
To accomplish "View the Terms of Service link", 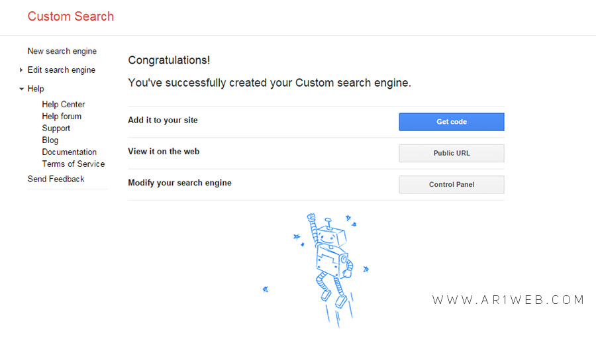I will click(74, 164).
